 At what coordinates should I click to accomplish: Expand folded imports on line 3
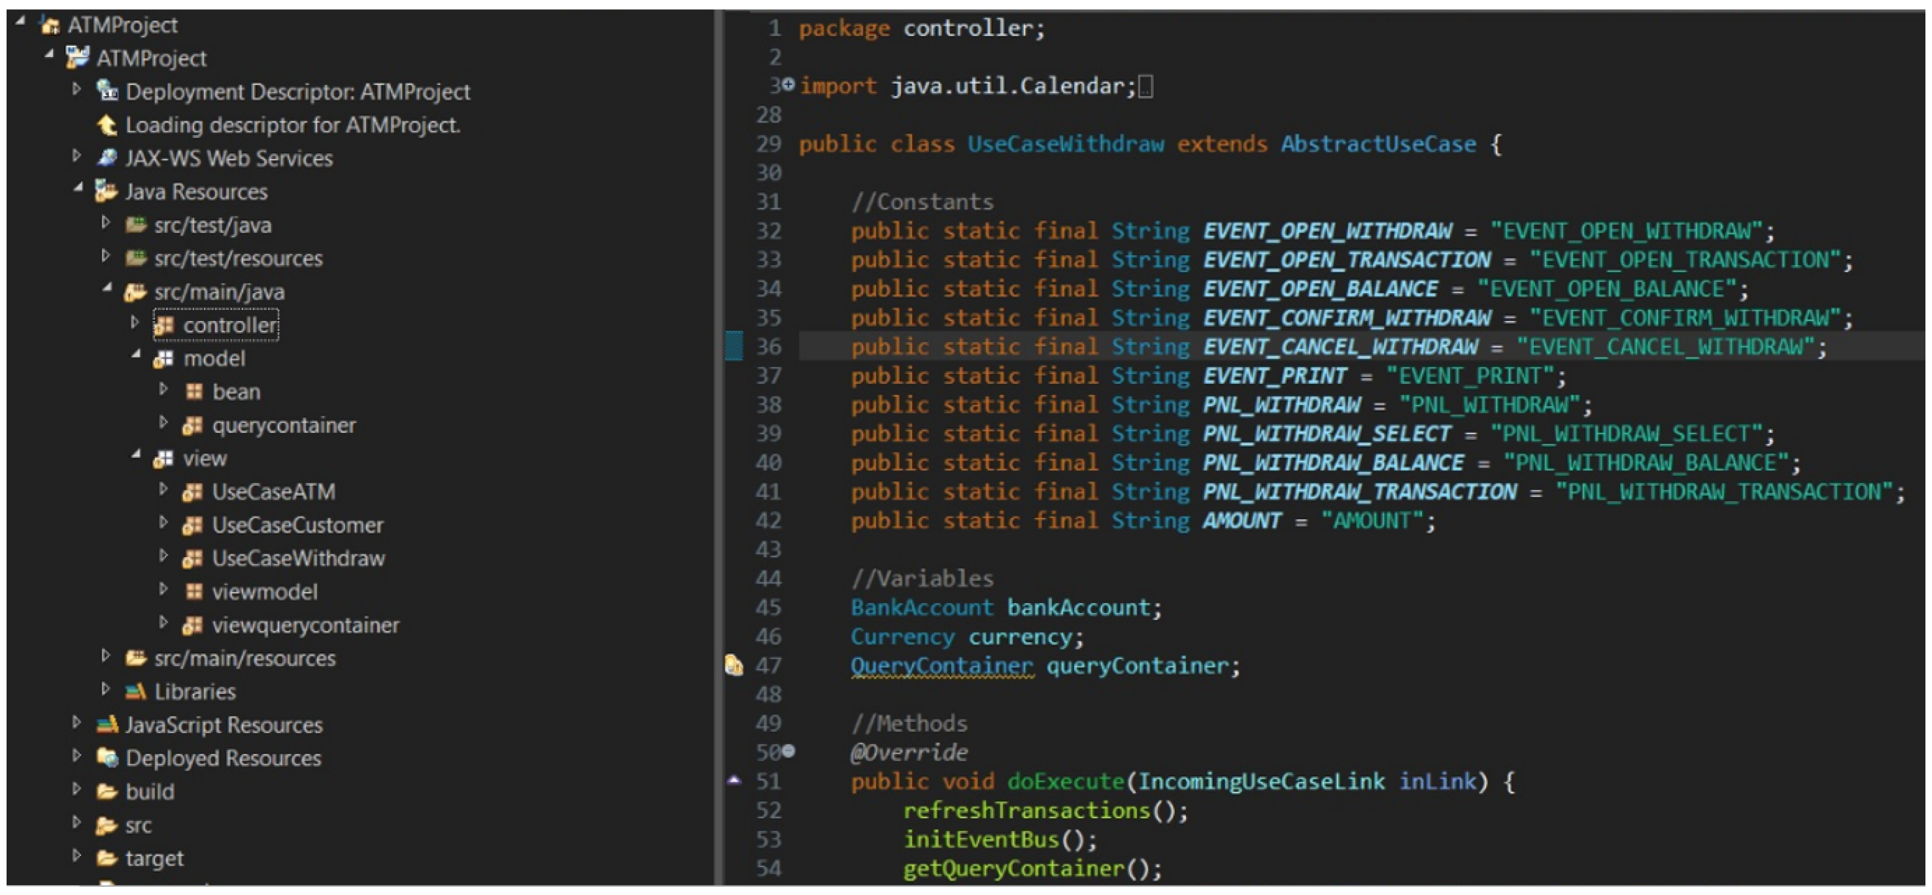(788, 85)
